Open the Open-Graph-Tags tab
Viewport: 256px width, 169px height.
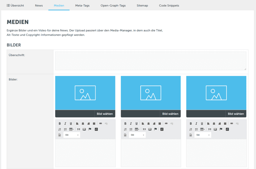pos(113,5)
